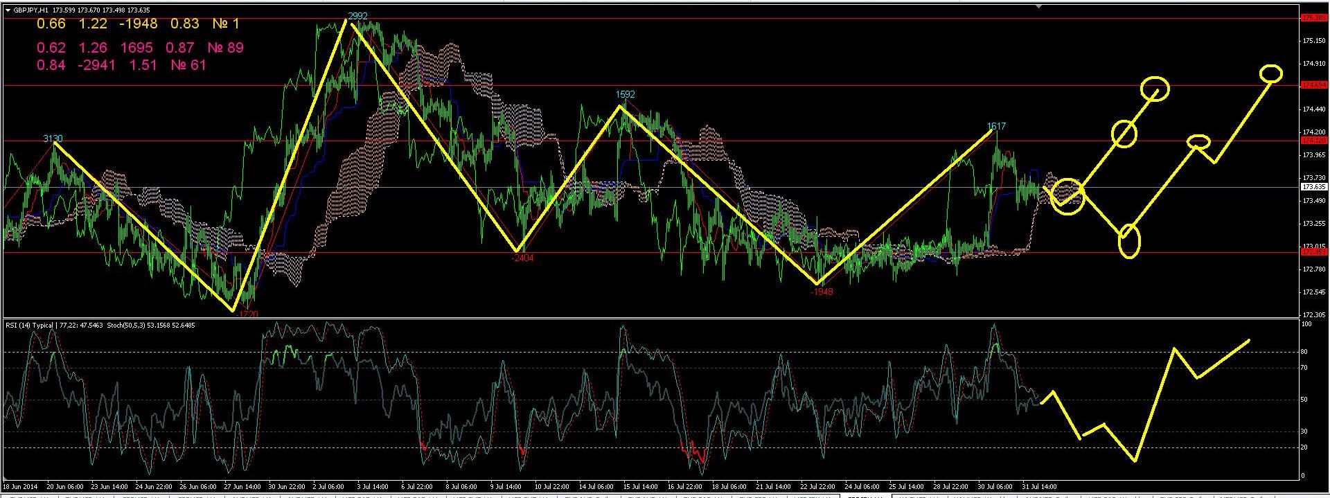The width and height of the screenshot is (1330, 498).
Task: Click the swing high label 1617
Action: pyautogui.click(x=996, y=126)
